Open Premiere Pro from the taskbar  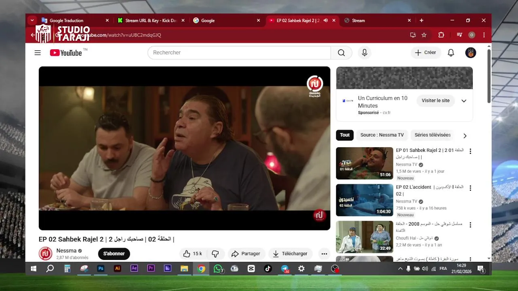pyautogui.click(x=151, y=268)
